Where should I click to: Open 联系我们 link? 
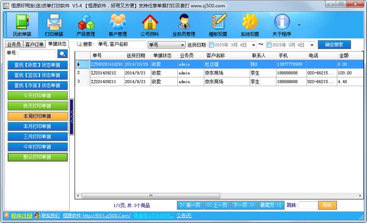pyautogui.click(x=50, y=216)
